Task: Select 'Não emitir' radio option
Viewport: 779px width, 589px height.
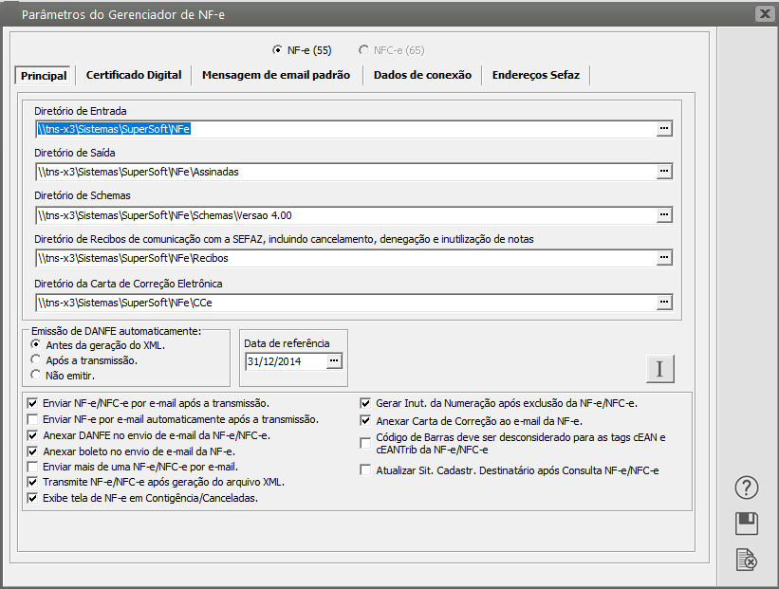Action: (36, 375)
